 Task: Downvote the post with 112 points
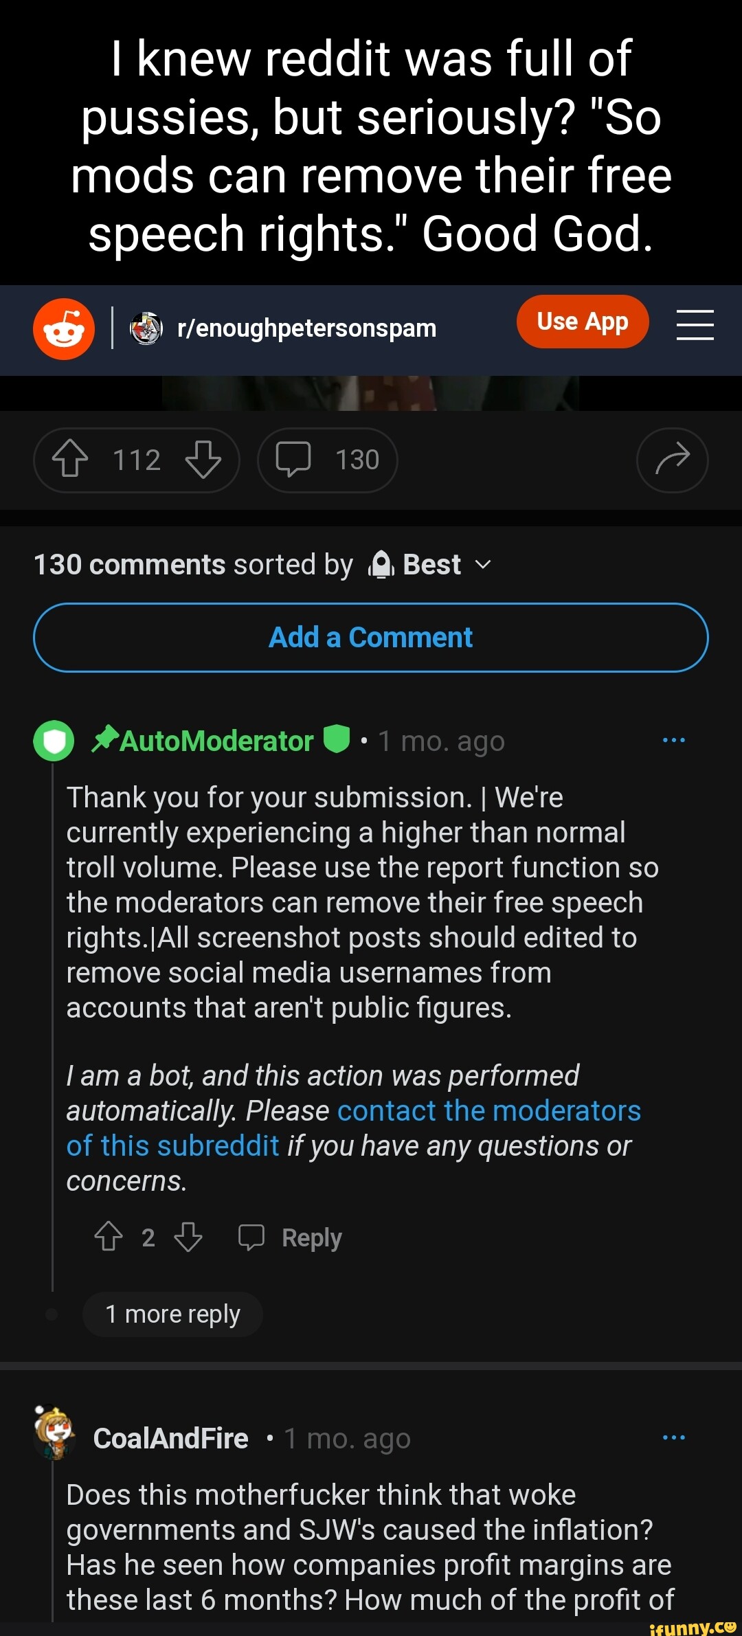pyautogui.click(x=203, y=459)
